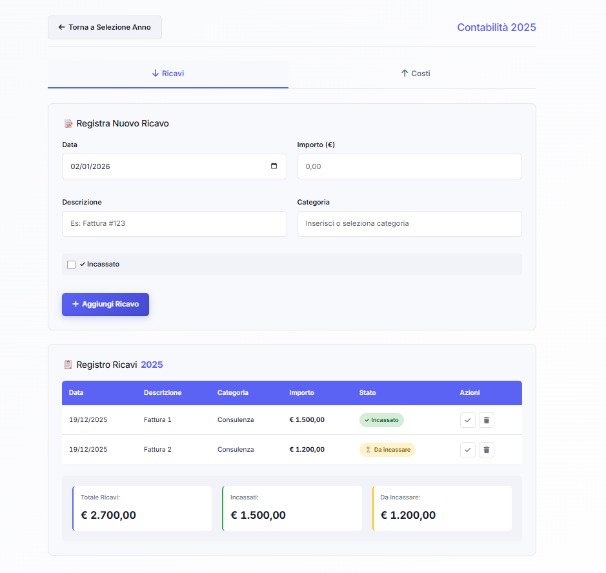Select the Ricavi tab

click(x=168, y=74)
